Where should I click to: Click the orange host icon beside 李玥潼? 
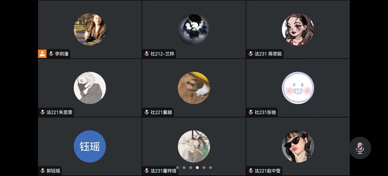tap(42, 54)
